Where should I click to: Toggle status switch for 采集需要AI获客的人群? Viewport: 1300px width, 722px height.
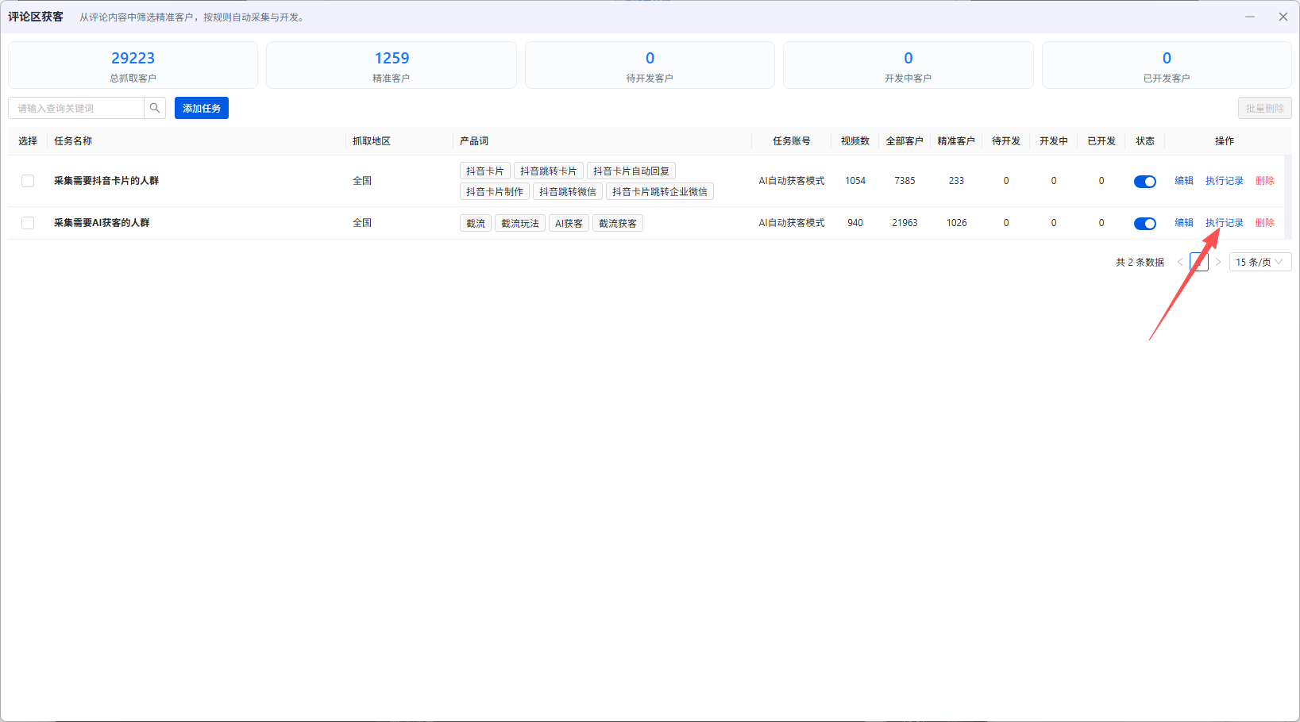pos(1145,224)
